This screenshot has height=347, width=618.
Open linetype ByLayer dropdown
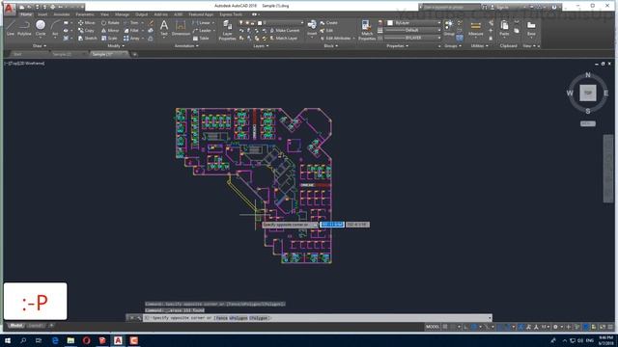[413, 39]
